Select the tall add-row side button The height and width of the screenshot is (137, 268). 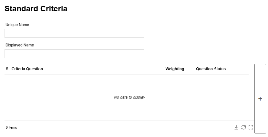pyautogui.click(x=260, y=99)
